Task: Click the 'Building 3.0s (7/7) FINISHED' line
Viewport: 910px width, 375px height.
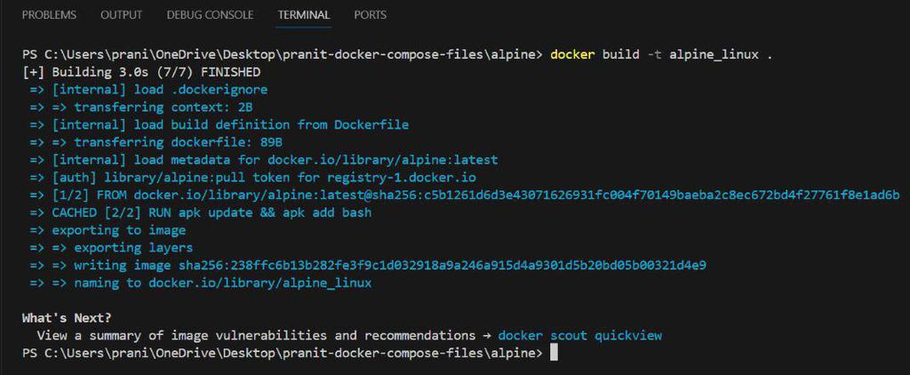Action: (142, 72)
